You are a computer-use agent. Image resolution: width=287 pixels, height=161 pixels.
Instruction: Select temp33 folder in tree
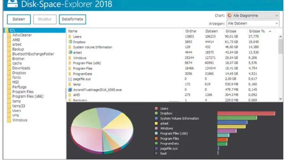(x=18, y=106)
